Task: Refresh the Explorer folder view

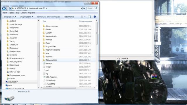Action: [84, 8]
